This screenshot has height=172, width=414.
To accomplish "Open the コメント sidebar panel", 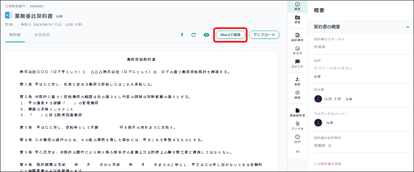I will 298,64.
